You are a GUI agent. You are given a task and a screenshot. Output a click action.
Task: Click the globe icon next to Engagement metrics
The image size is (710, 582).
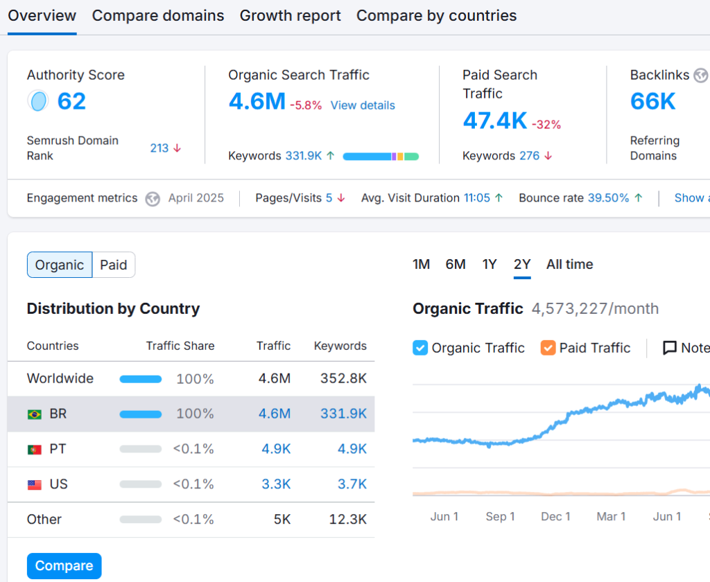[x=153, y=199]
